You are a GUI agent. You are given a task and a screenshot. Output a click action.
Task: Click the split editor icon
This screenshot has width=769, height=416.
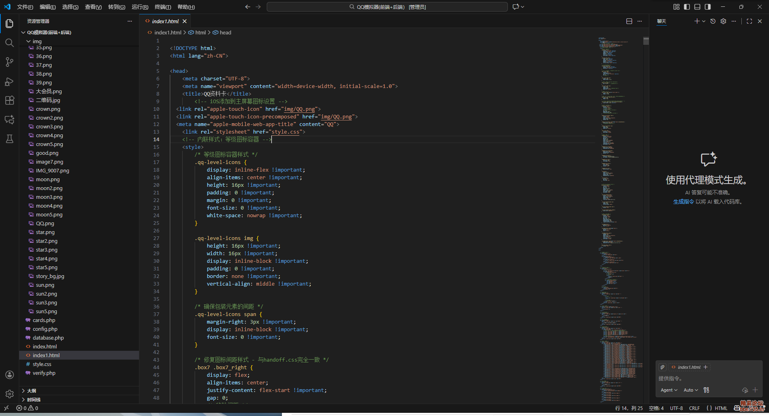tap(629, 21)
